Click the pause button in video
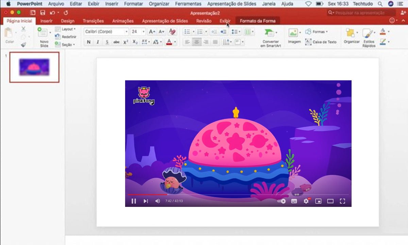 [134, 201]
